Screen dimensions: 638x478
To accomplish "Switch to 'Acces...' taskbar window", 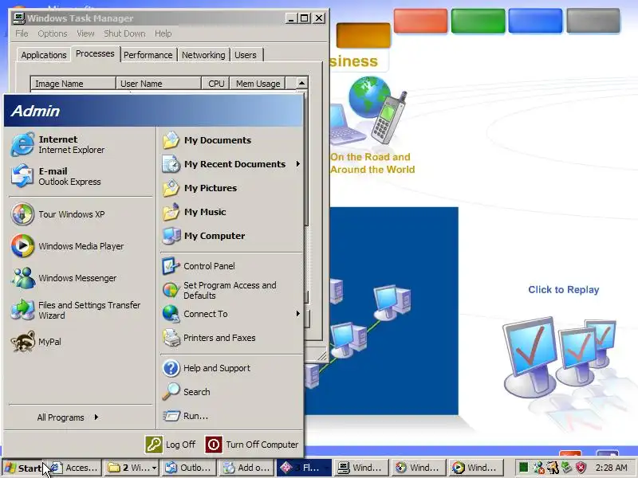I will tap(74, 468).
